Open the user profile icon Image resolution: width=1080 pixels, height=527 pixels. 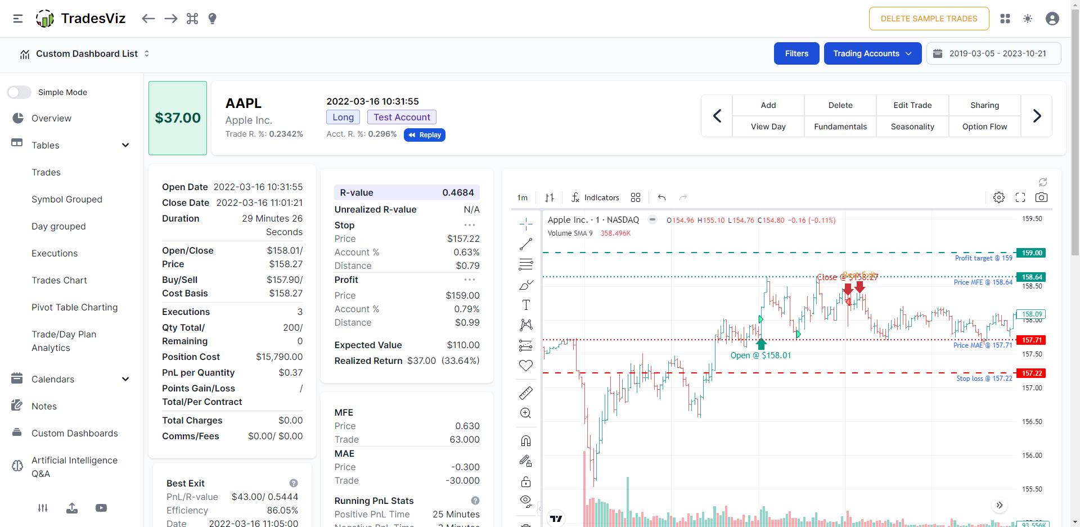click(x=1052, y=19)
